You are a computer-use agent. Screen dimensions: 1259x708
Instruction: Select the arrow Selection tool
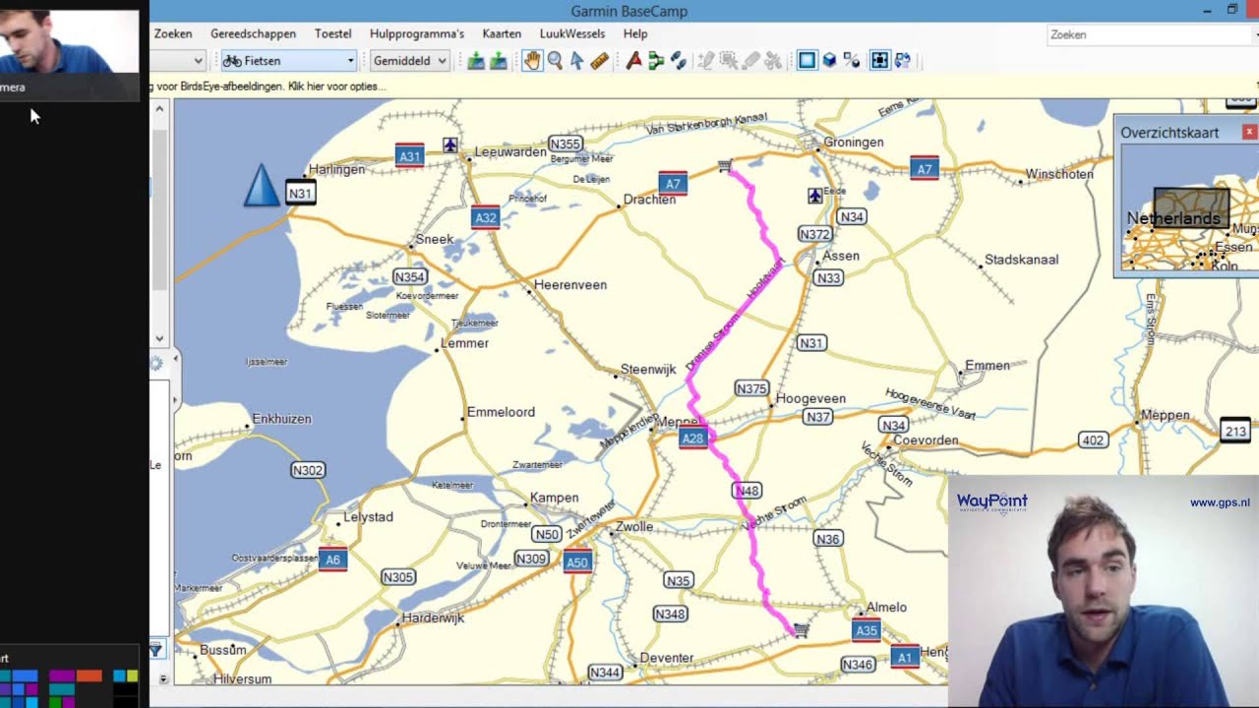pos(576,61)
